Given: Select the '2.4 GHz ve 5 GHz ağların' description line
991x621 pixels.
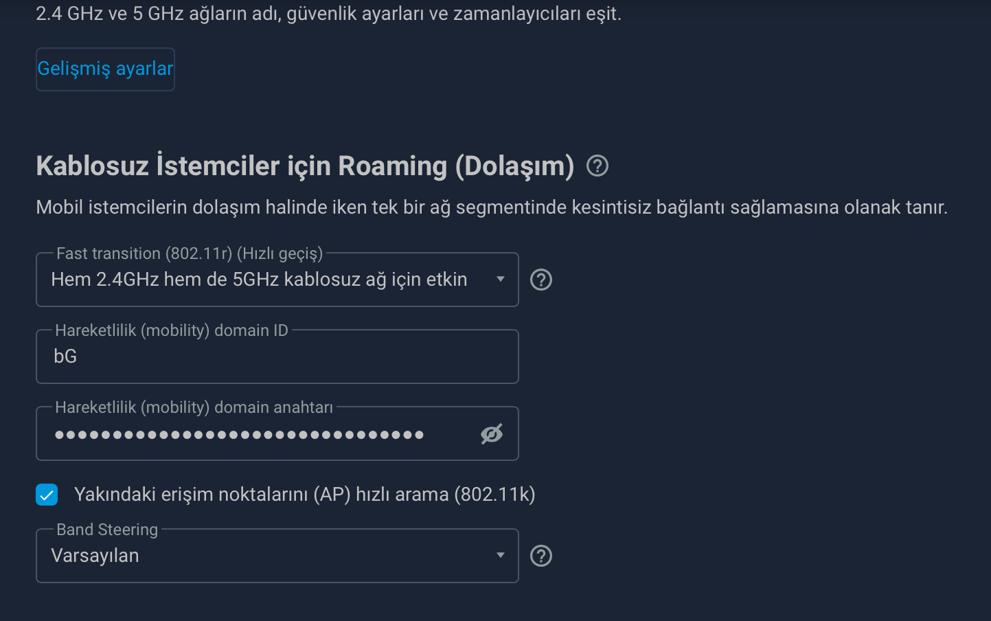Looking at the screenshot, I should coord(328,14).
